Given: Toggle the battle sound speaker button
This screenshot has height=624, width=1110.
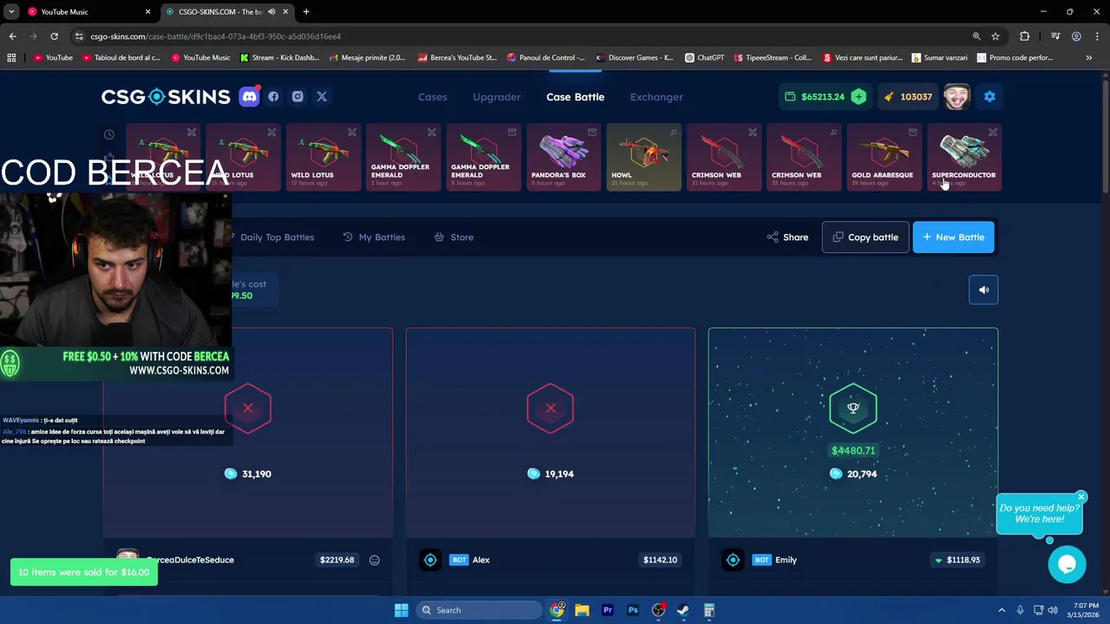Looking at the screenshot, I should coord(983,290).
